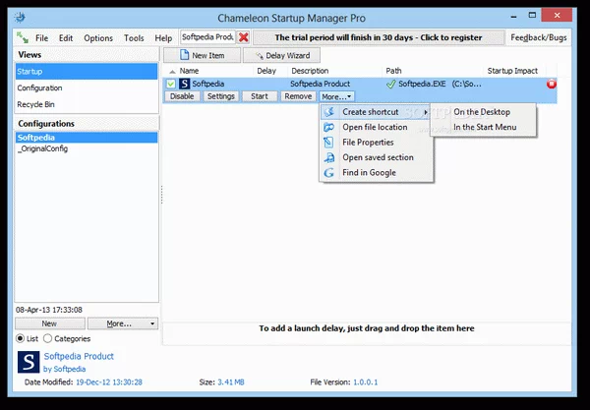This screenshot has height=410, width=590.
Task: Click the Disable button
Action: click(x=182, y=96)
